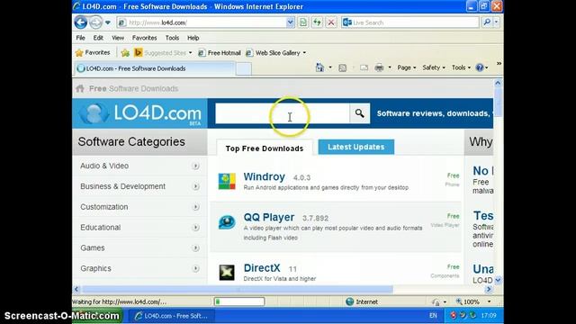
Task: Click the page loading progress bar
Action: (x=239, y=301)
